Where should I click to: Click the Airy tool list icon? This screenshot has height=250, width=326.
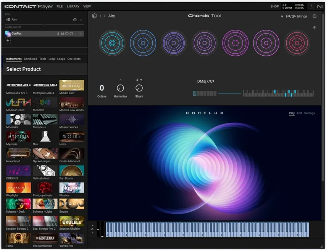(x=8, y=20)
